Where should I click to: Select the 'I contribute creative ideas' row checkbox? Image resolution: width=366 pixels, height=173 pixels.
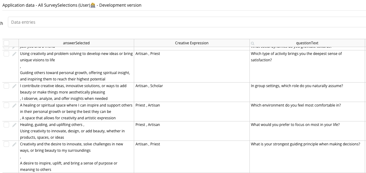pyautogui.click(x=6, y=86)
